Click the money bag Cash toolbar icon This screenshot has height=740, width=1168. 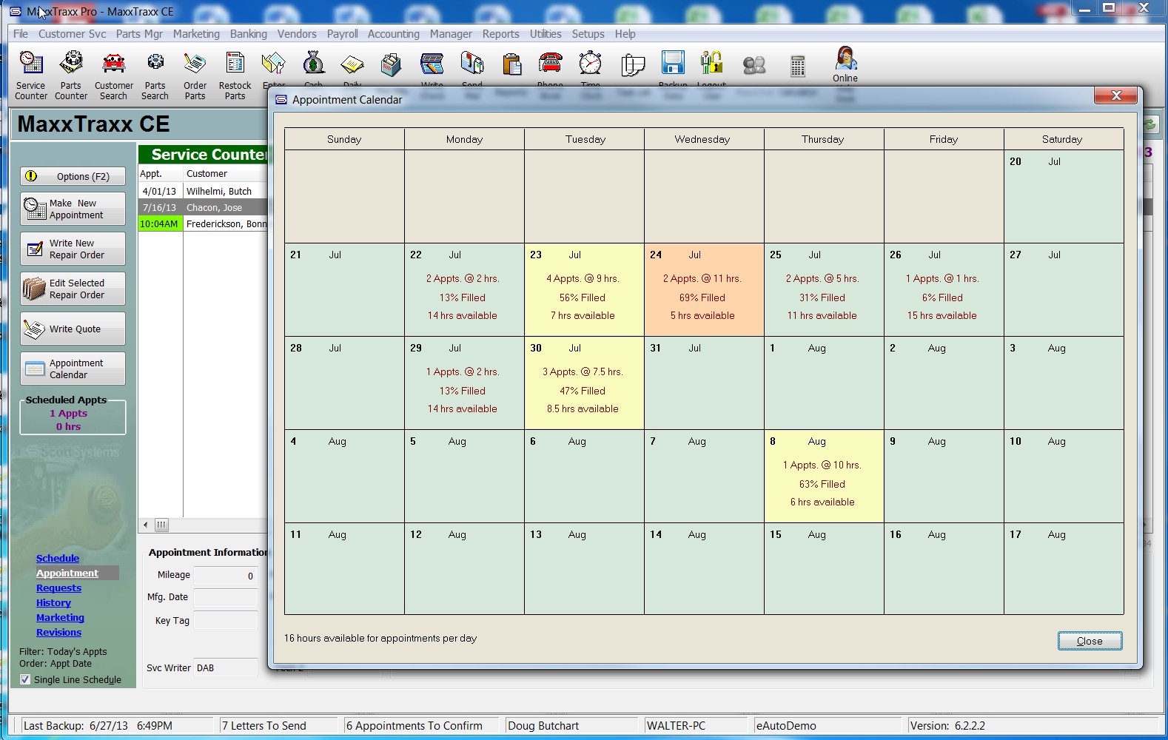click(x=313, y=65)
